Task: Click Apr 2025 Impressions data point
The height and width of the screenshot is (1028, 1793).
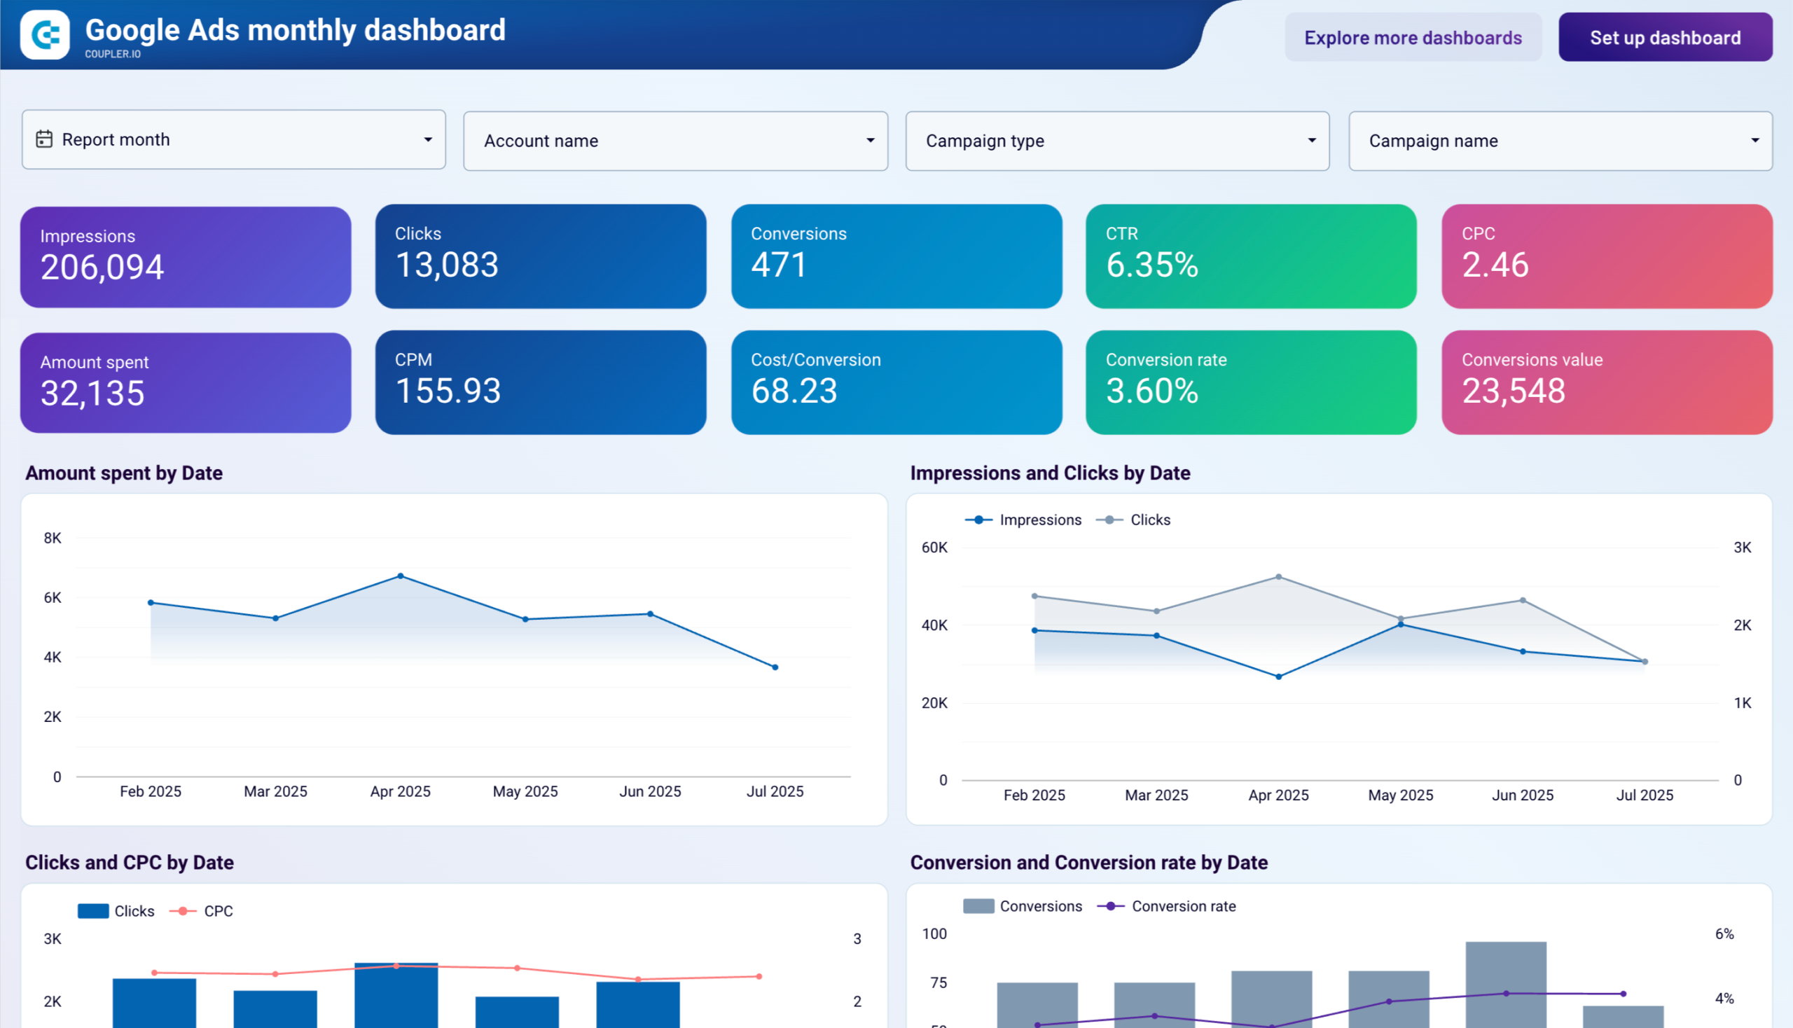Action: 1278,677
